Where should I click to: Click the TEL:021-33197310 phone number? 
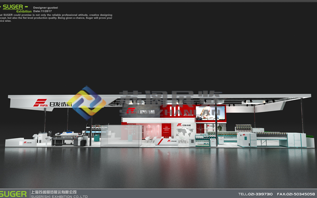(255, 194)
